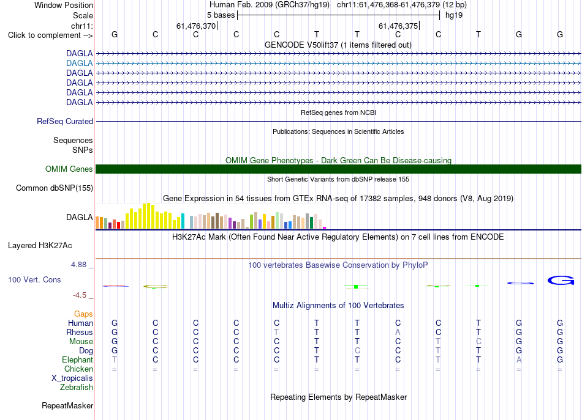Open the OMIM Genes track label
This screenshot has width=582, height=420.
tap(69, 169)
